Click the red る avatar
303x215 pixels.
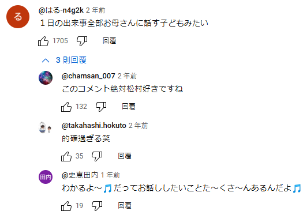click(18, 17)
